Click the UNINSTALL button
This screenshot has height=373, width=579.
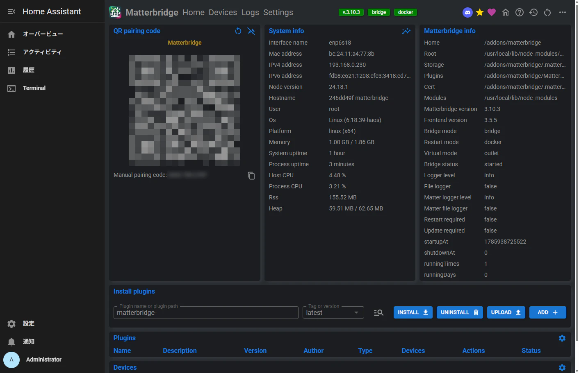point(460,312)
